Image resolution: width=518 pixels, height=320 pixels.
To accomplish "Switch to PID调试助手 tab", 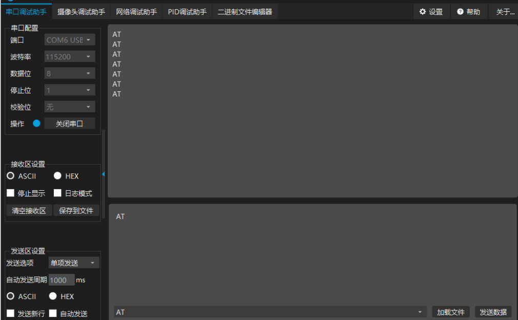I will [187, 12].
